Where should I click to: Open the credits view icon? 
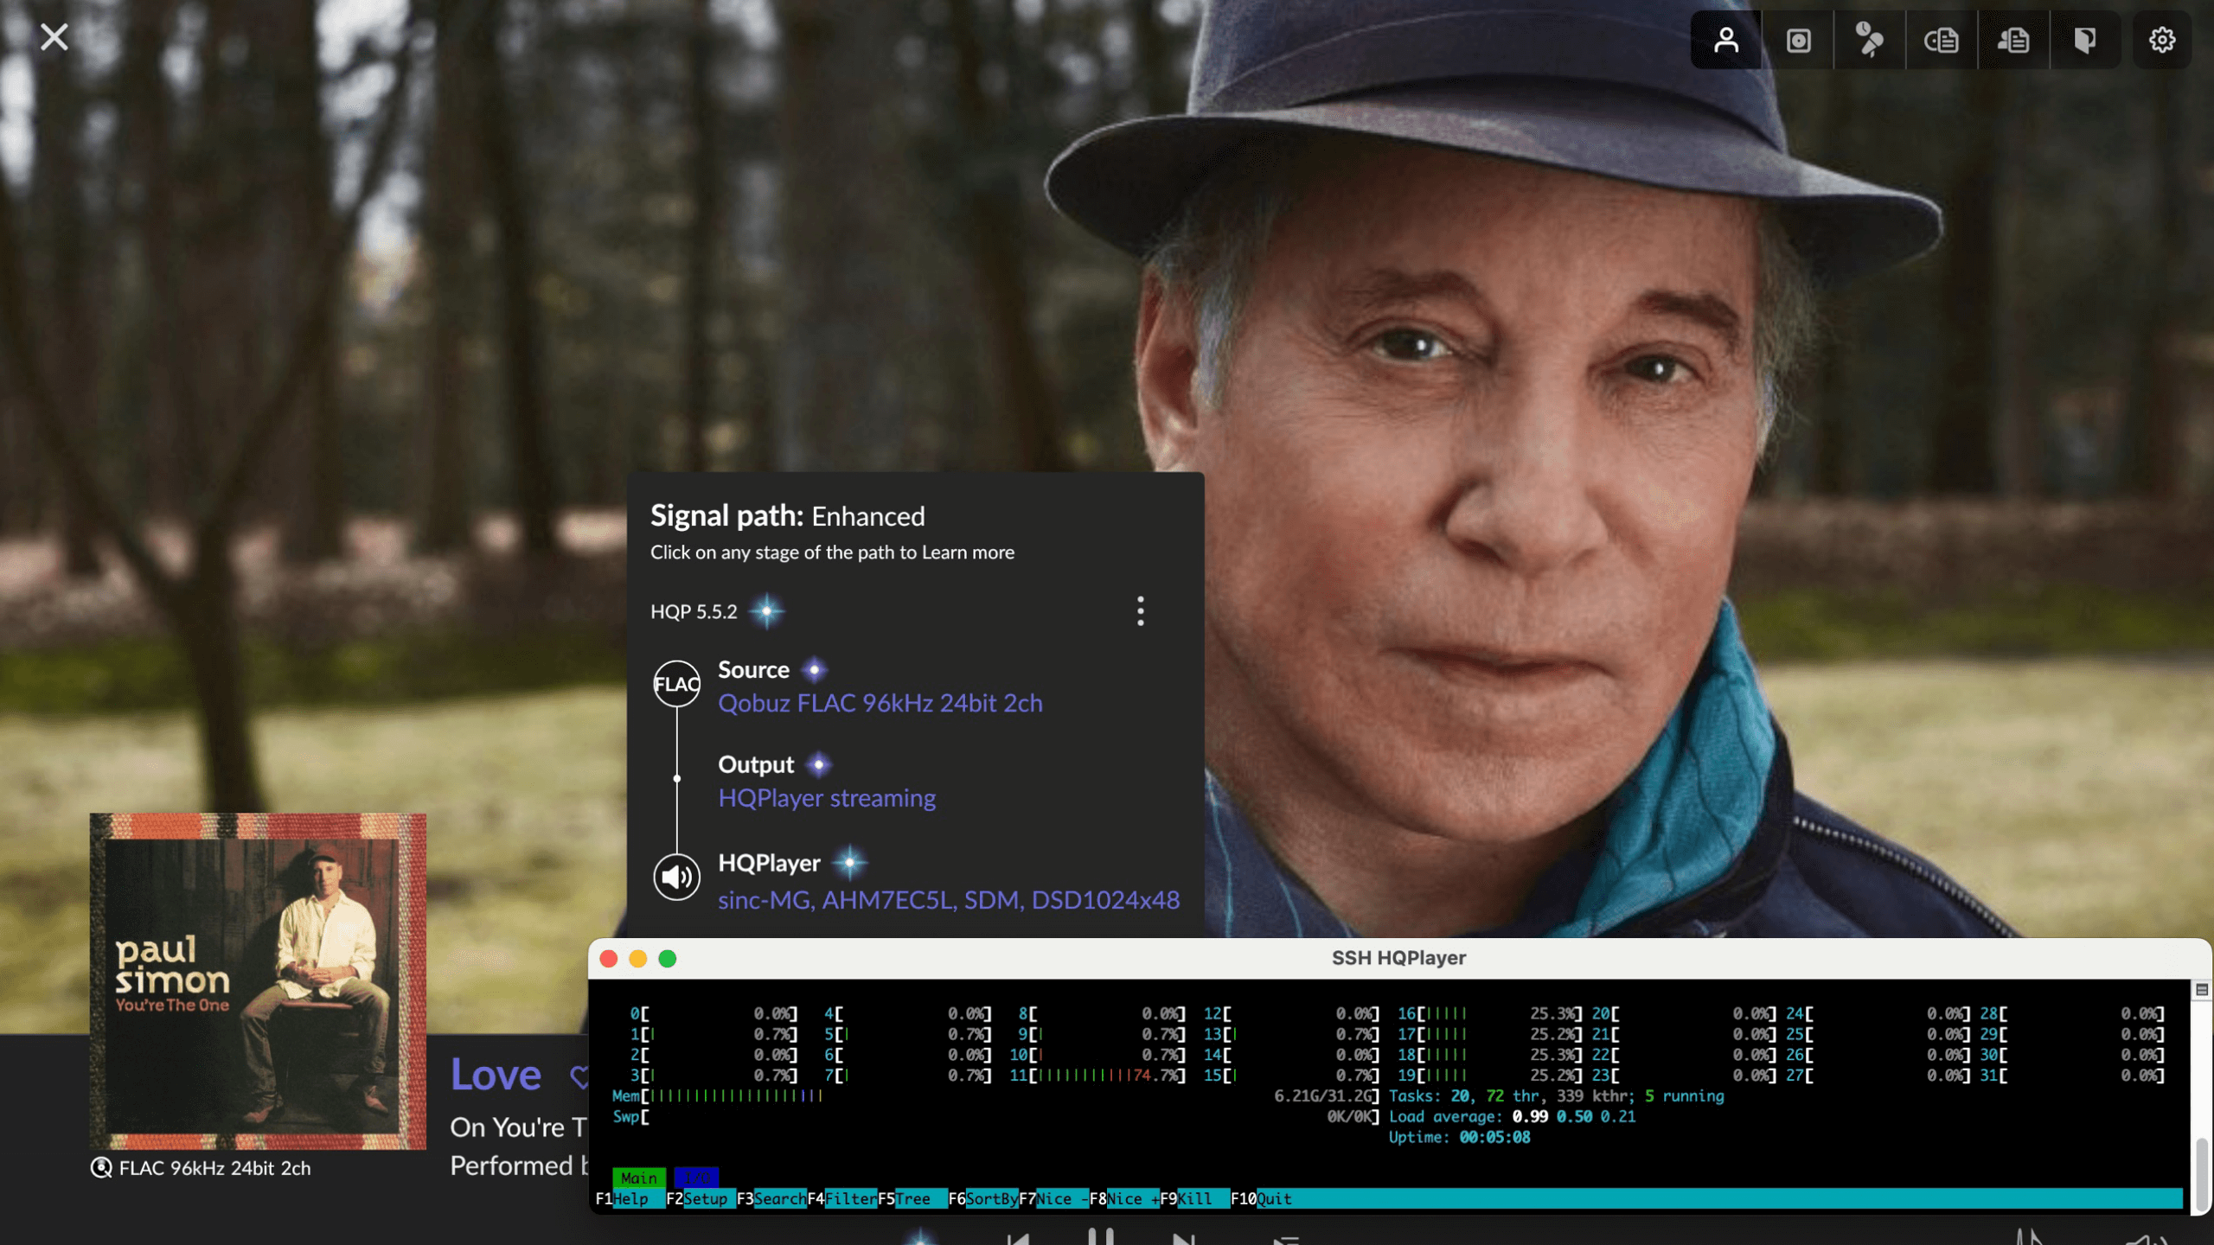point(2085,41)
